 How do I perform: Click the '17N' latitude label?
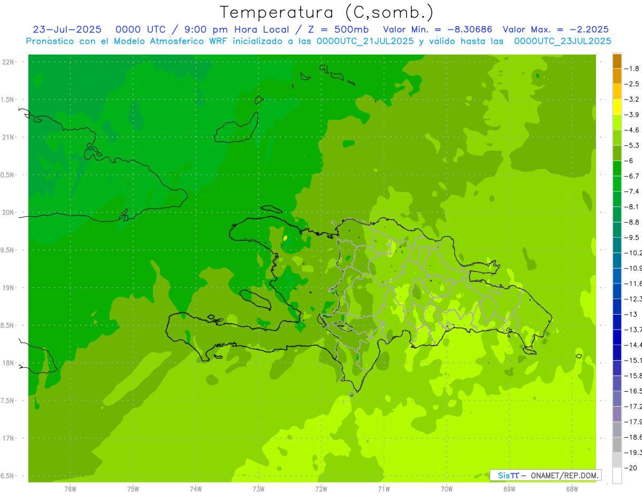click(8, 439)
